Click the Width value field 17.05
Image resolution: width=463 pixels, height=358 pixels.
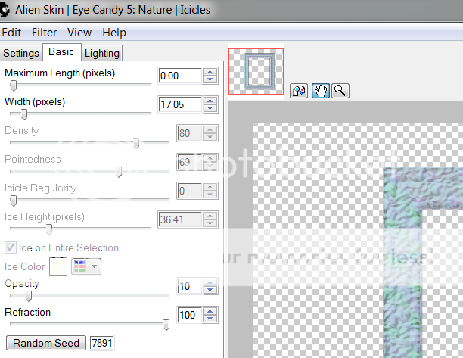pos(180,104)
